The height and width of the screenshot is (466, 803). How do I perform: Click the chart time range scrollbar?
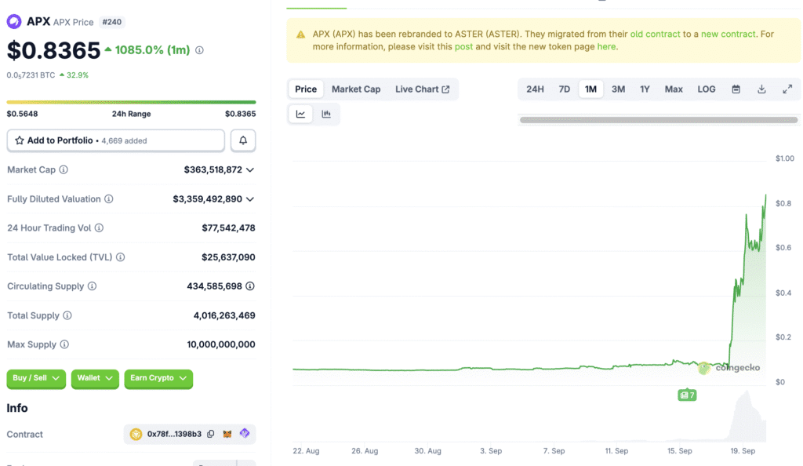point(659,120)
